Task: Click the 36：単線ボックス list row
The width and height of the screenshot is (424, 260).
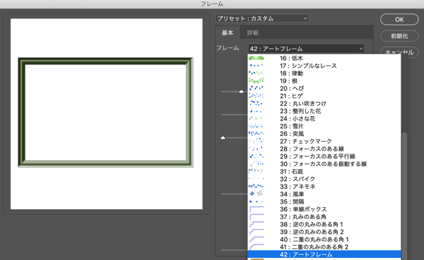Action: pyautogui.click(x=324, y=209)
